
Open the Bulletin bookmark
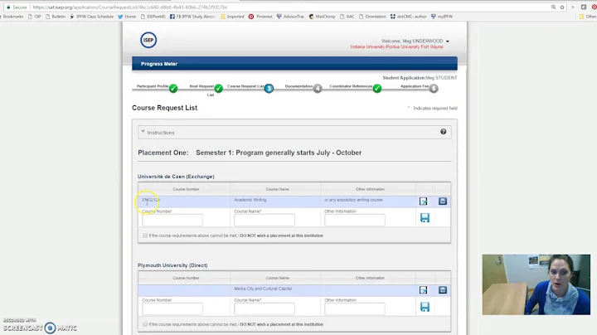click(56, 17)
